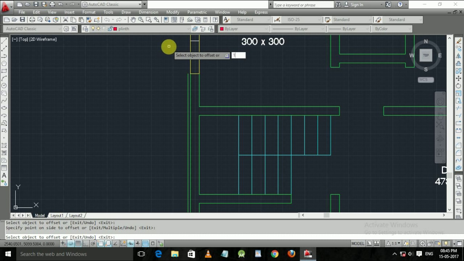Click the Erase tool in Modify toolbar

459,41
